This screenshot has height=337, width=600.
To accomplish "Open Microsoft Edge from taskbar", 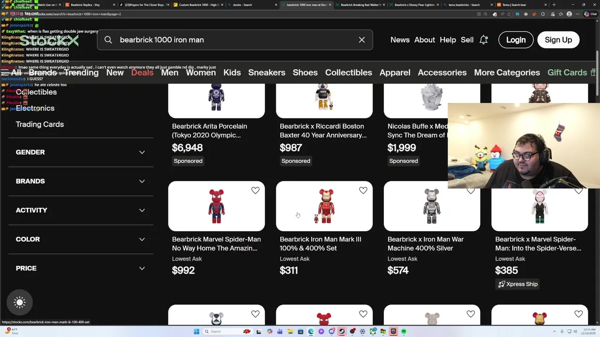I will coord(311,331).
